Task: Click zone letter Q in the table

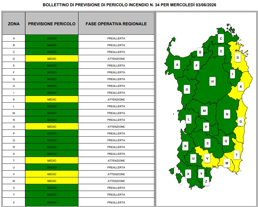Action: pos(14,140)
